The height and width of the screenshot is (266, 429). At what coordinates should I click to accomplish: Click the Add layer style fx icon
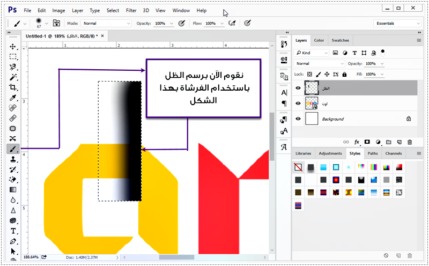point(357,142)
